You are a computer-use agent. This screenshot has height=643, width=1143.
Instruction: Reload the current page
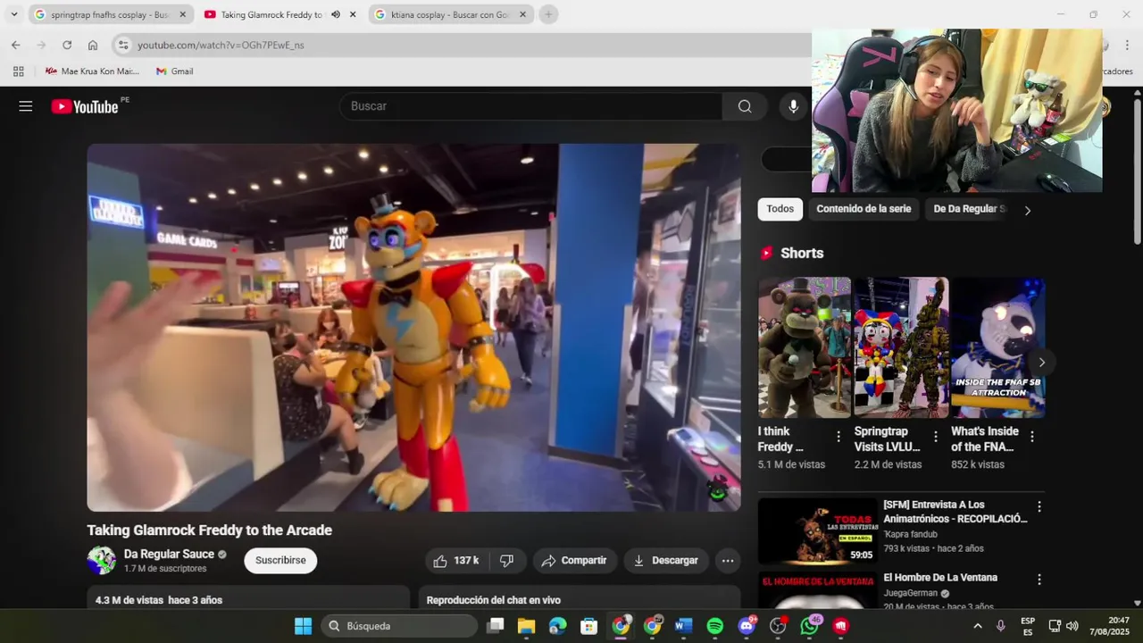point(67,45)
